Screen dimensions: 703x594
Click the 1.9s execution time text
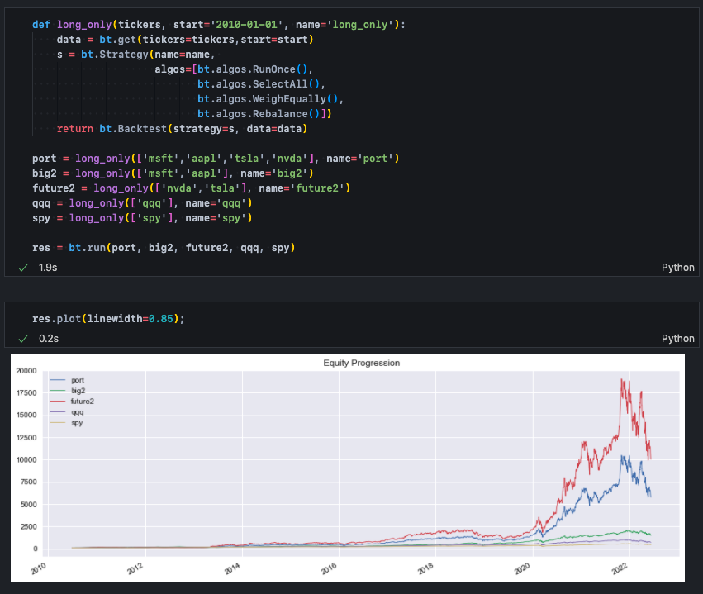point(48,268)
